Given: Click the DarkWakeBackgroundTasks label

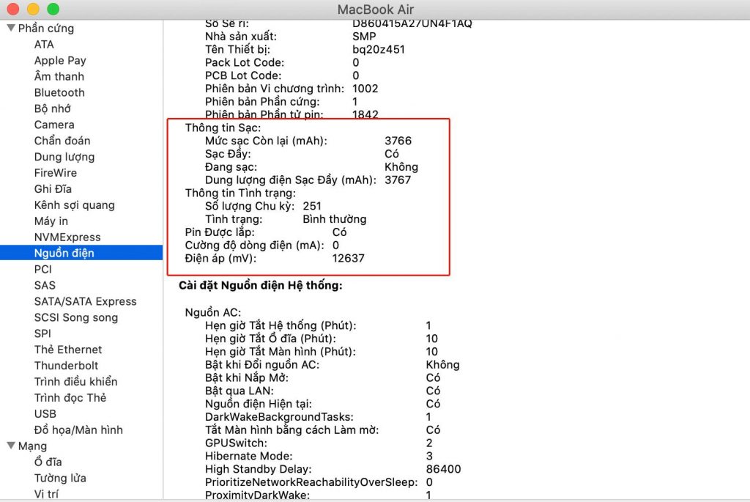Looking at the screenshot, I should pyautogui.click(x=279, y=417).
